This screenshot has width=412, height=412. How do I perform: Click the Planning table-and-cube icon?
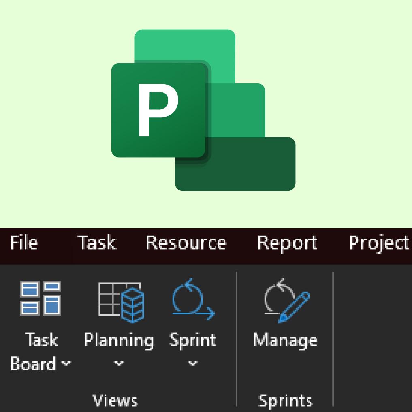tap(121, 303)
